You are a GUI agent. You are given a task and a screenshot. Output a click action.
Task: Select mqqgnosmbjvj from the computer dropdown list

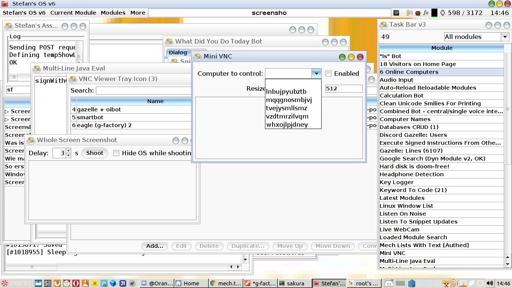tap(289, 100)
